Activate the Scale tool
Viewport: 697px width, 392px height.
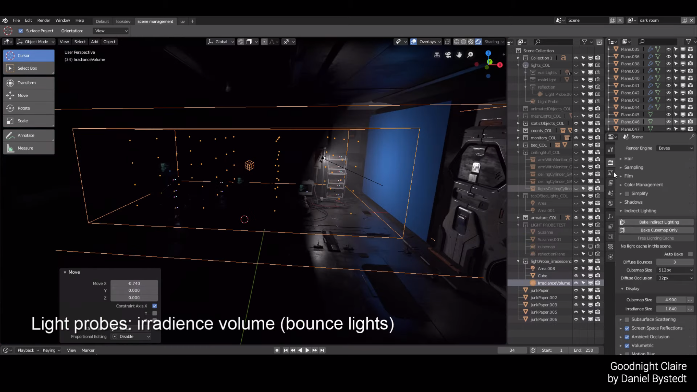(x=29, y=121)
